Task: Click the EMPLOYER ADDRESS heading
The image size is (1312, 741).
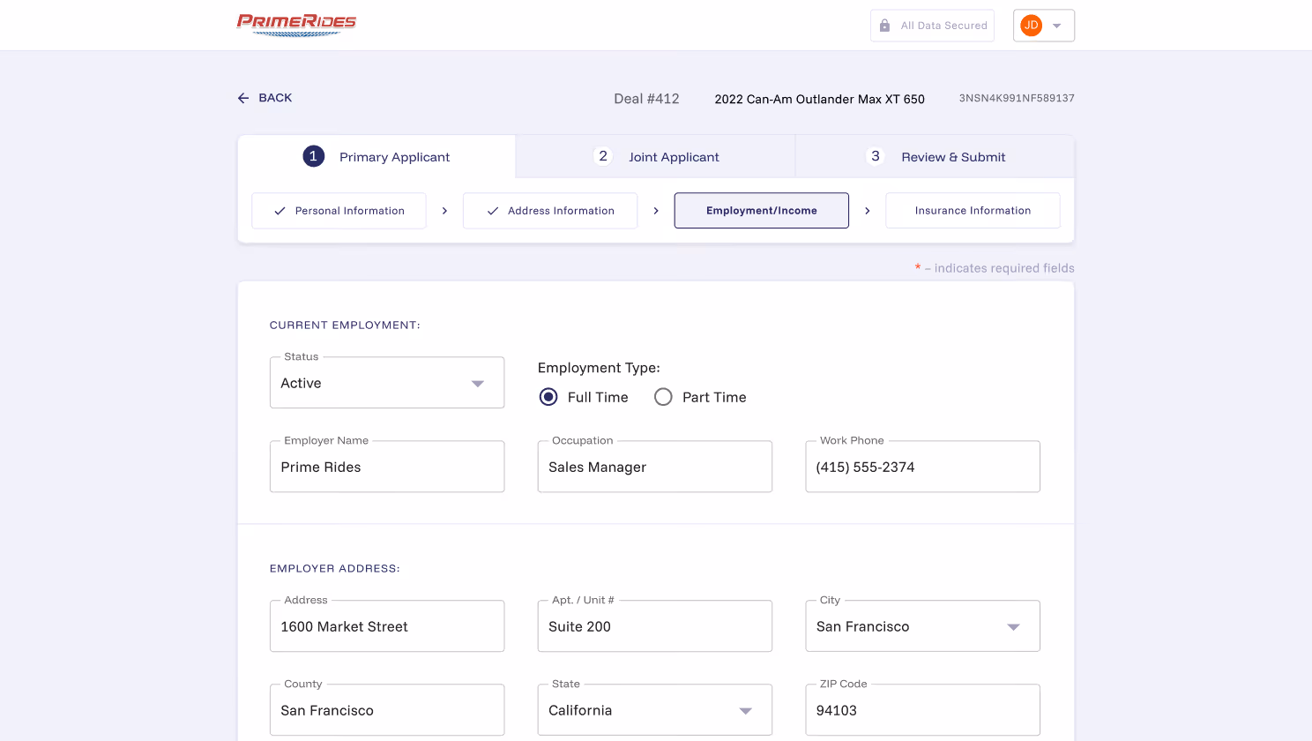Action: click(x=335, y=569)
